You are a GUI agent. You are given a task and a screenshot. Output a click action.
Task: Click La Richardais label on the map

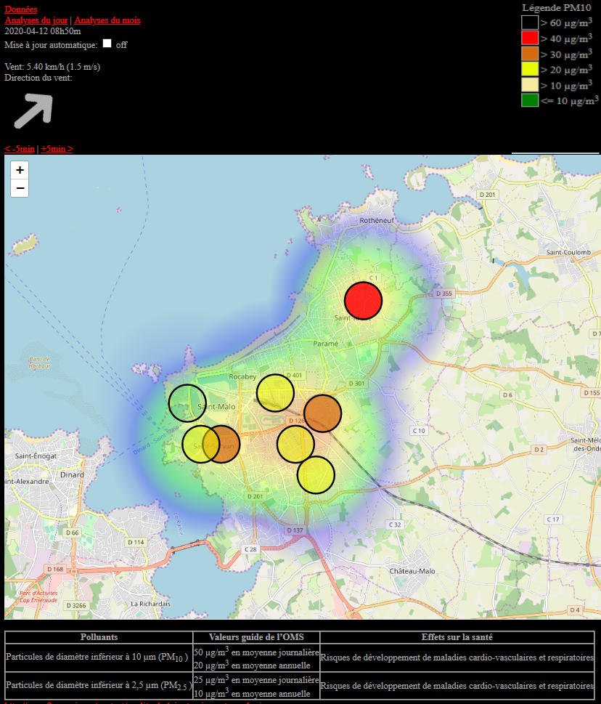151,604
